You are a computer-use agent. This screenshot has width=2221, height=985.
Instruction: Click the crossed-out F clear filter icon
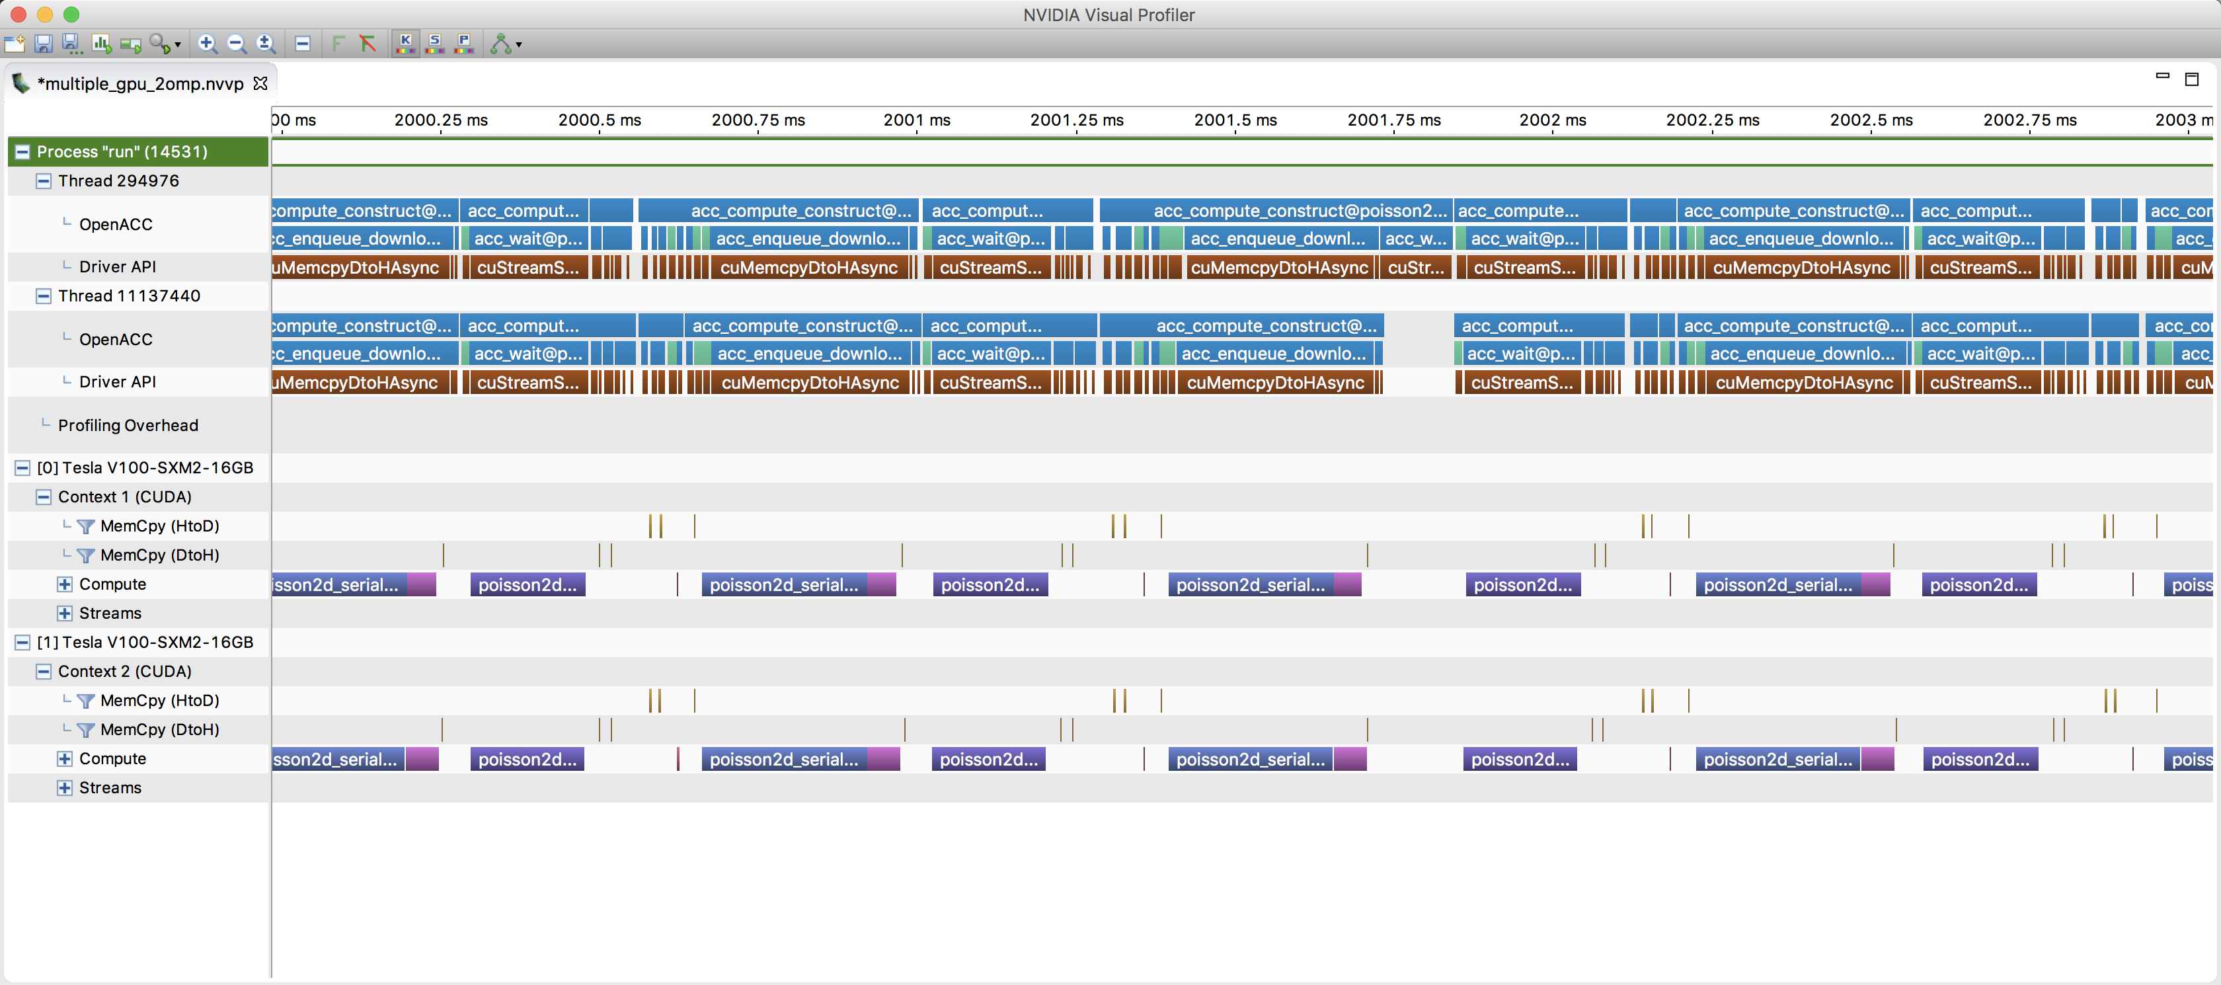point(368,43)
